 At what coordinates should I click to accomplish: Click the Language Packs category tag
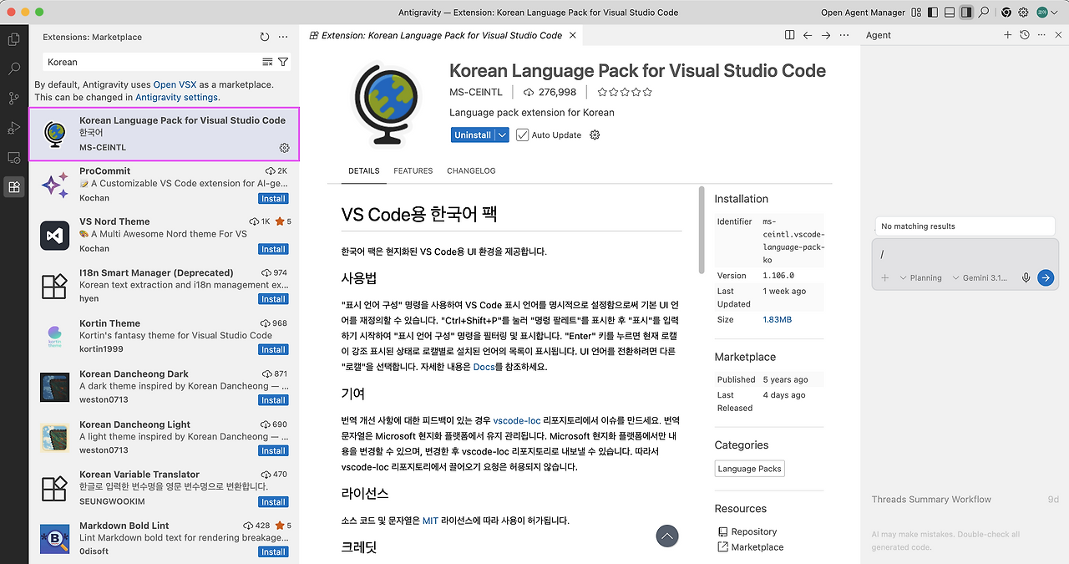click(x=750, y=469)
